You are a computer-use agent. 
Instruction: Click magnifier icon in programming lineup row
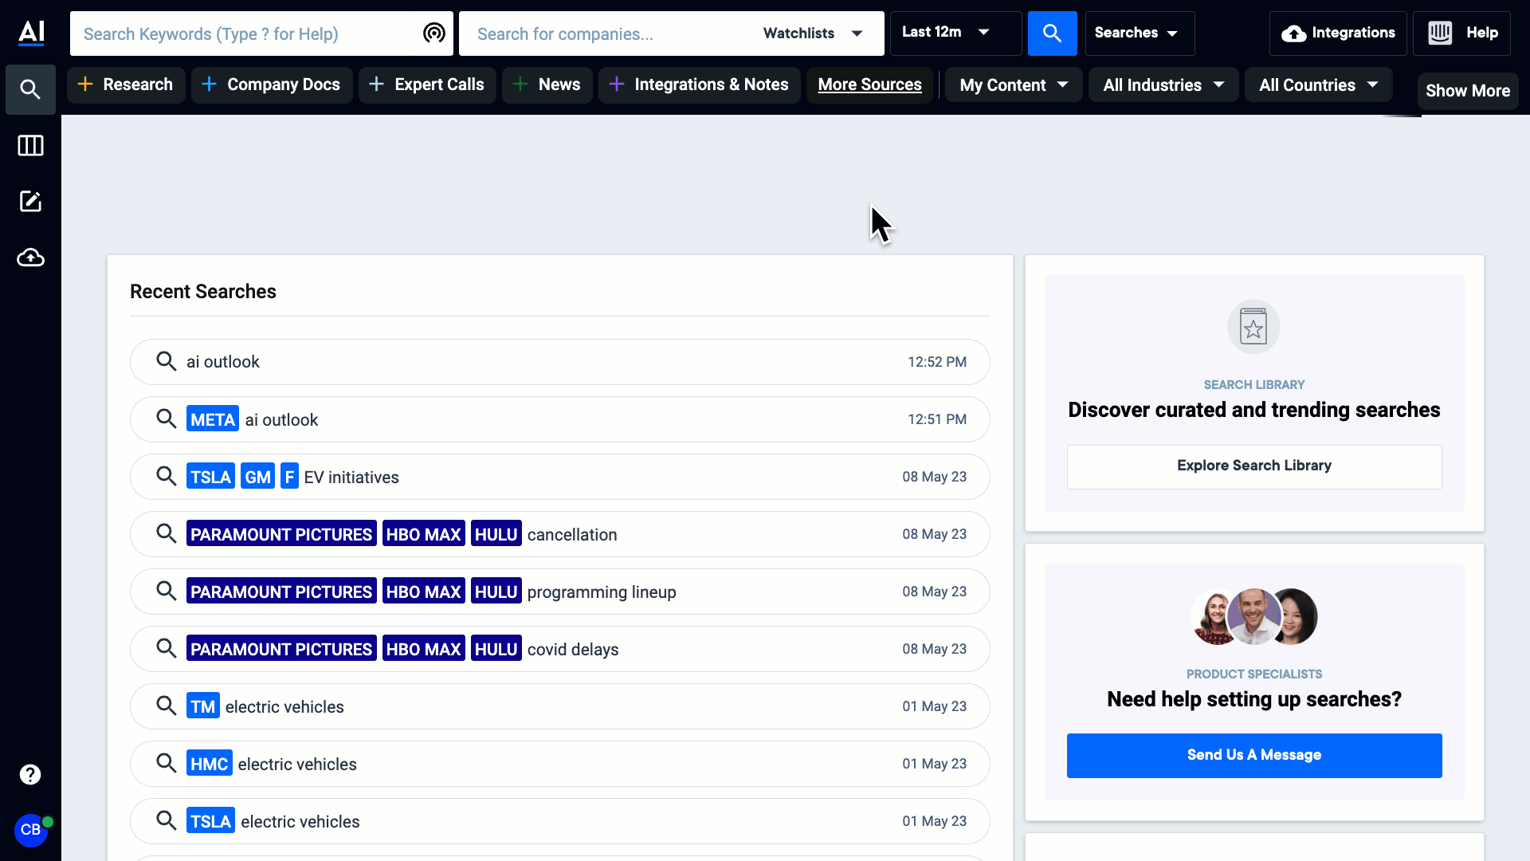pyautogui.click(x=166, y=591)
